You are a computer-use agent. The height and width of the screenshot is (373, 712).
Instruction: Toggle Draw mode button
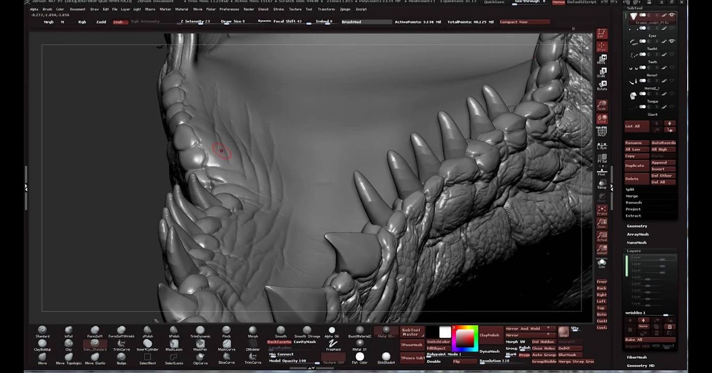tap(601, 47)
